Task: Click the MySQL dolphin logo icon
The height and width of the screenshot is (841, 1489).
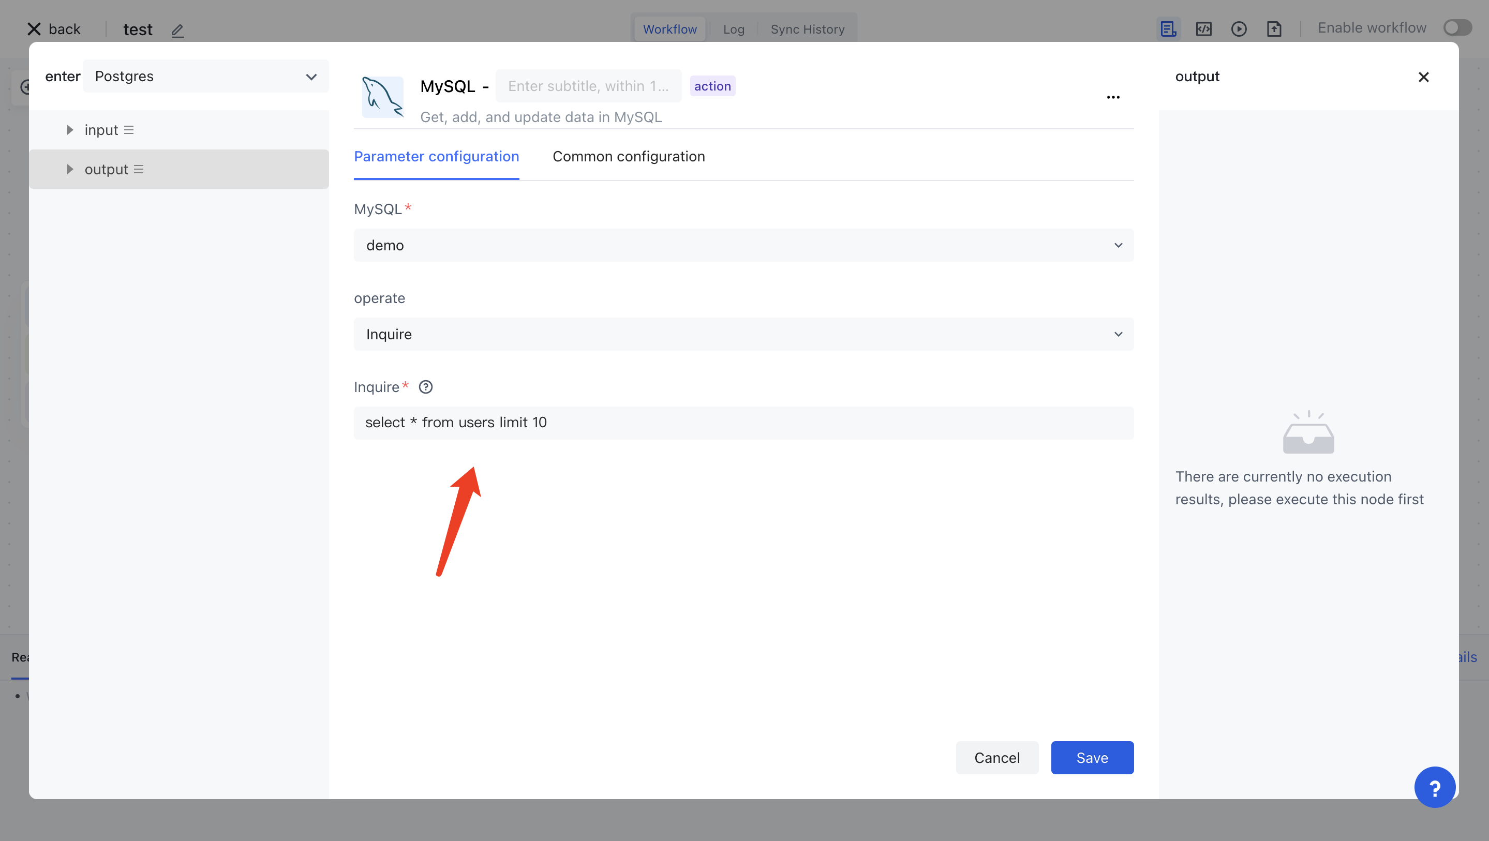Action: pyautogui.click(x=382, y=97)
